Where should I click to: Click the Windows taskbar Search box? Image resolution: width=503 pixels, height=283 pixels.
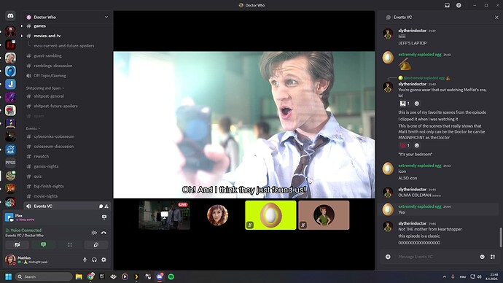(x=44, y=276)
